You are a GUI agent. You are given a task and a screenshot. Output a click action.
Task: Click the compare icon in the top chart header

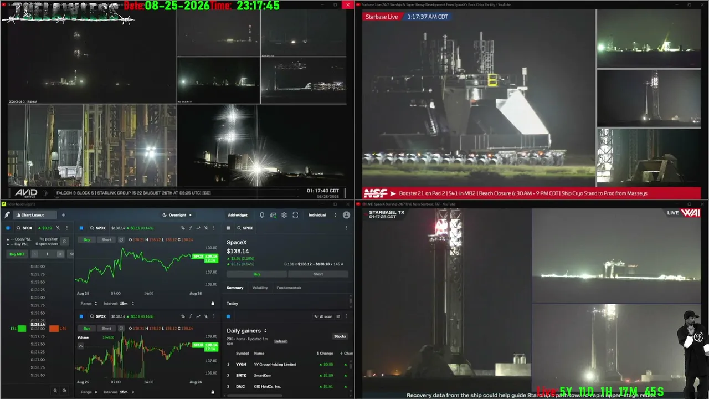click(x=183, y=228)
